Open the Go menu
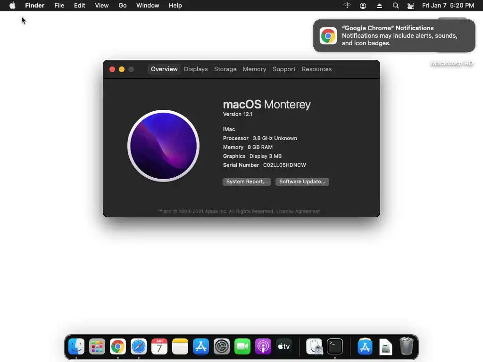Image resolution: width=483 pixels, height=362 pixels. [x=123, y=6]
